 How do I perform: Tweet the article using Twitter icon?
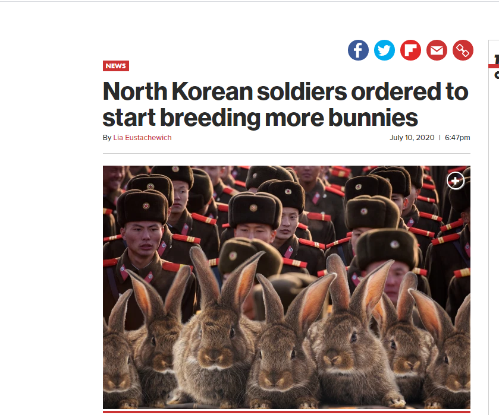(384, 50)
